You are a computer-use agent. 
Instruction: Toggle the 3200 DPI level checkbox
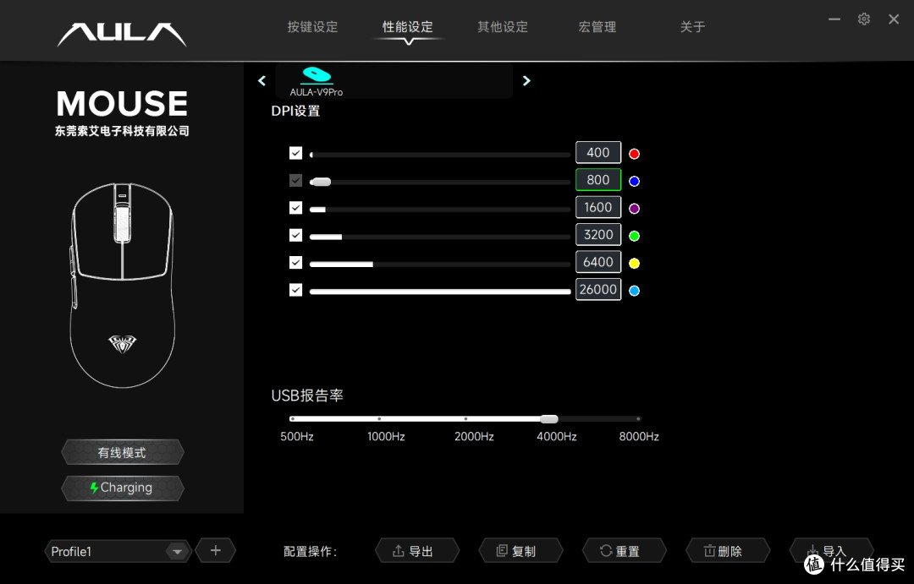296,235
